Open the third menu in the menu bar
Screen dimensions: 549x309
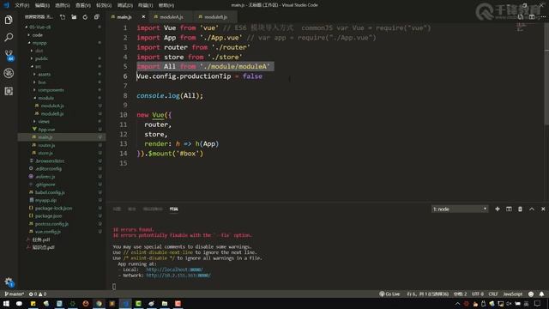pos(63,5)
